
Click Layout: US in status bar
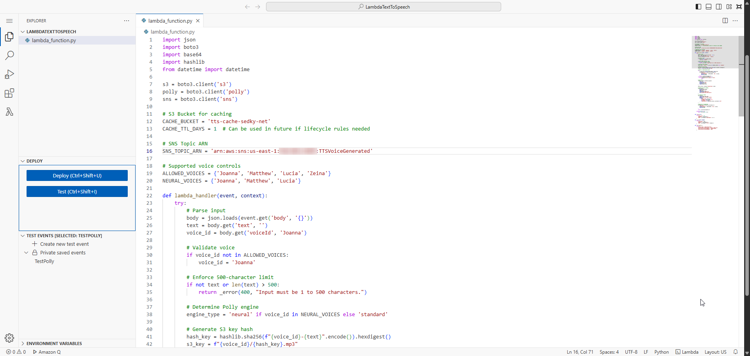click(715, 352)
